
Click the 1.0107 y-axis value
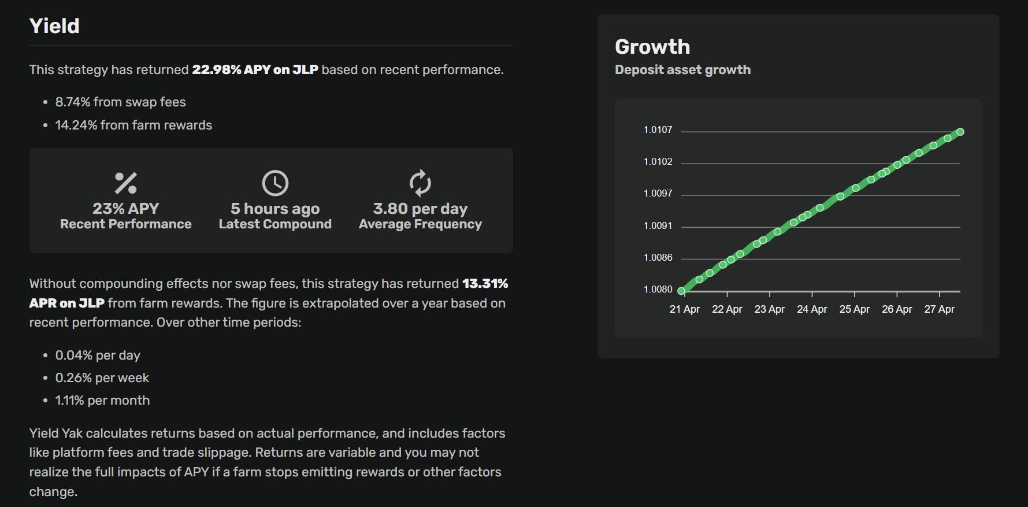(x=658, y=130)
